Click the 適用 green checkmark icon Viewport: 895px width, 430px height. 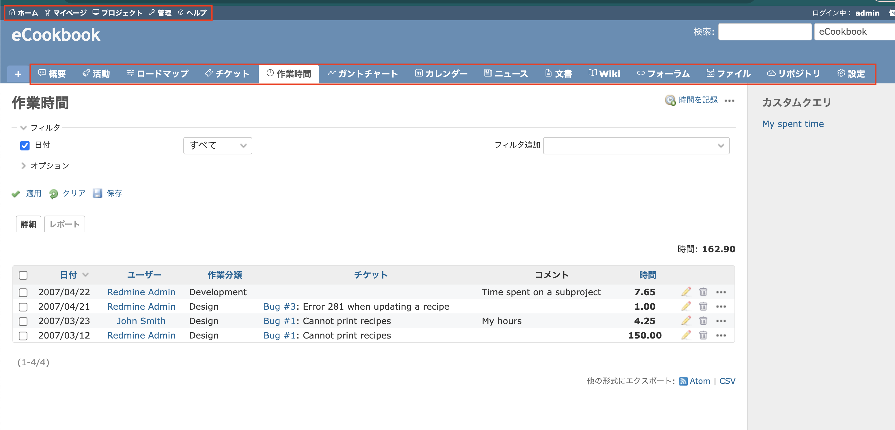[x=16, y=194]
